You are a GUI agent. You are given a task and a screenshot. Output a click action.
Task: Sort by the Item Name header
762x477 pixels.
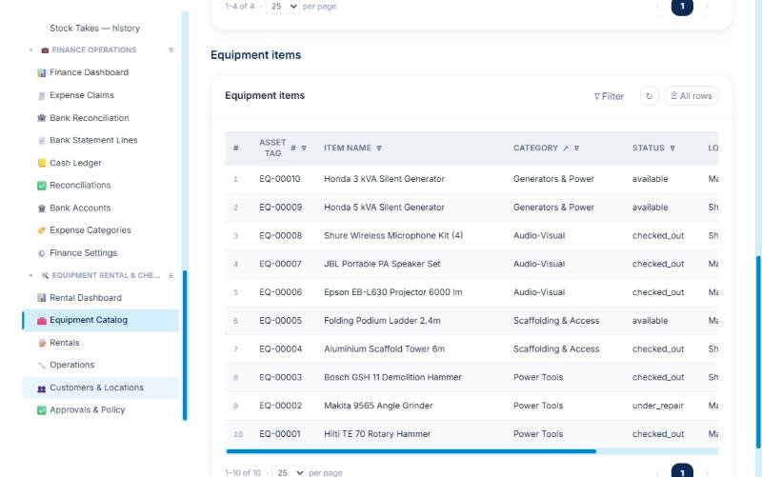(348, 148)
